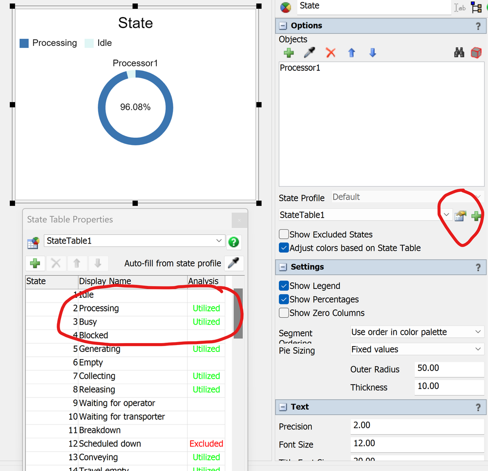Click the Generating row display name
Viewport: 488px width, 471px height.
click(x=132, y=349)
